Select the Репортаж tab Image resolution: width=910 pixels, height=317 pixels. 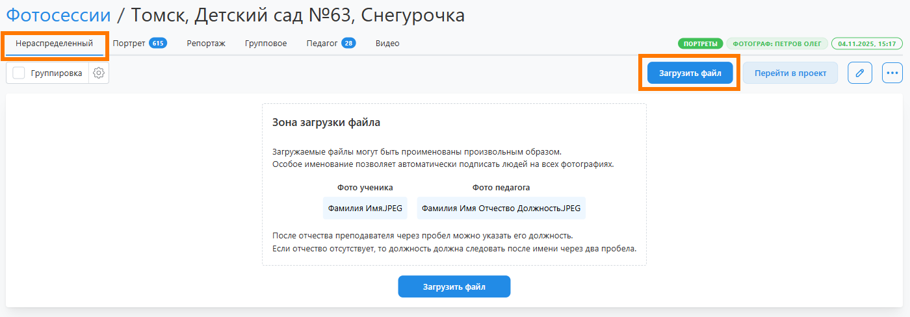pyautogui.click(x=206, y=44)
